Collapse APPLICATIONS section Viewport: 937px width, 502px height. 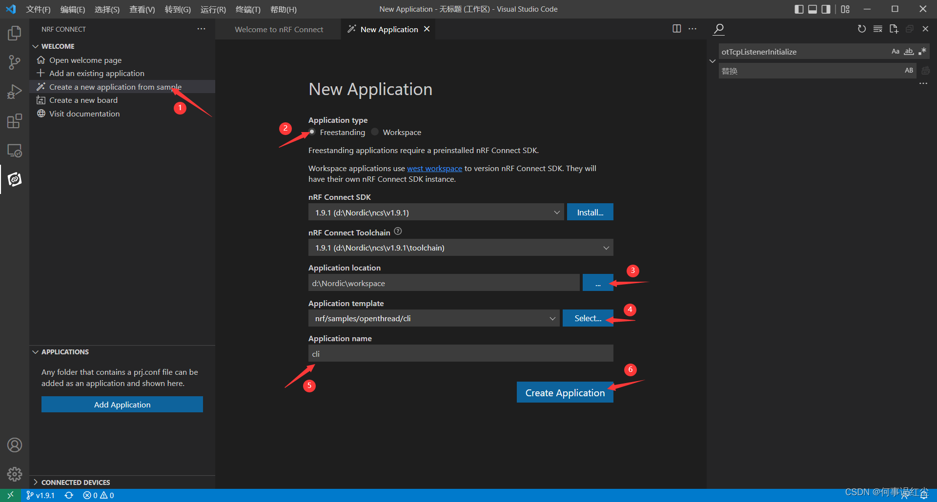pyautogui.click(x=61, y=352)
